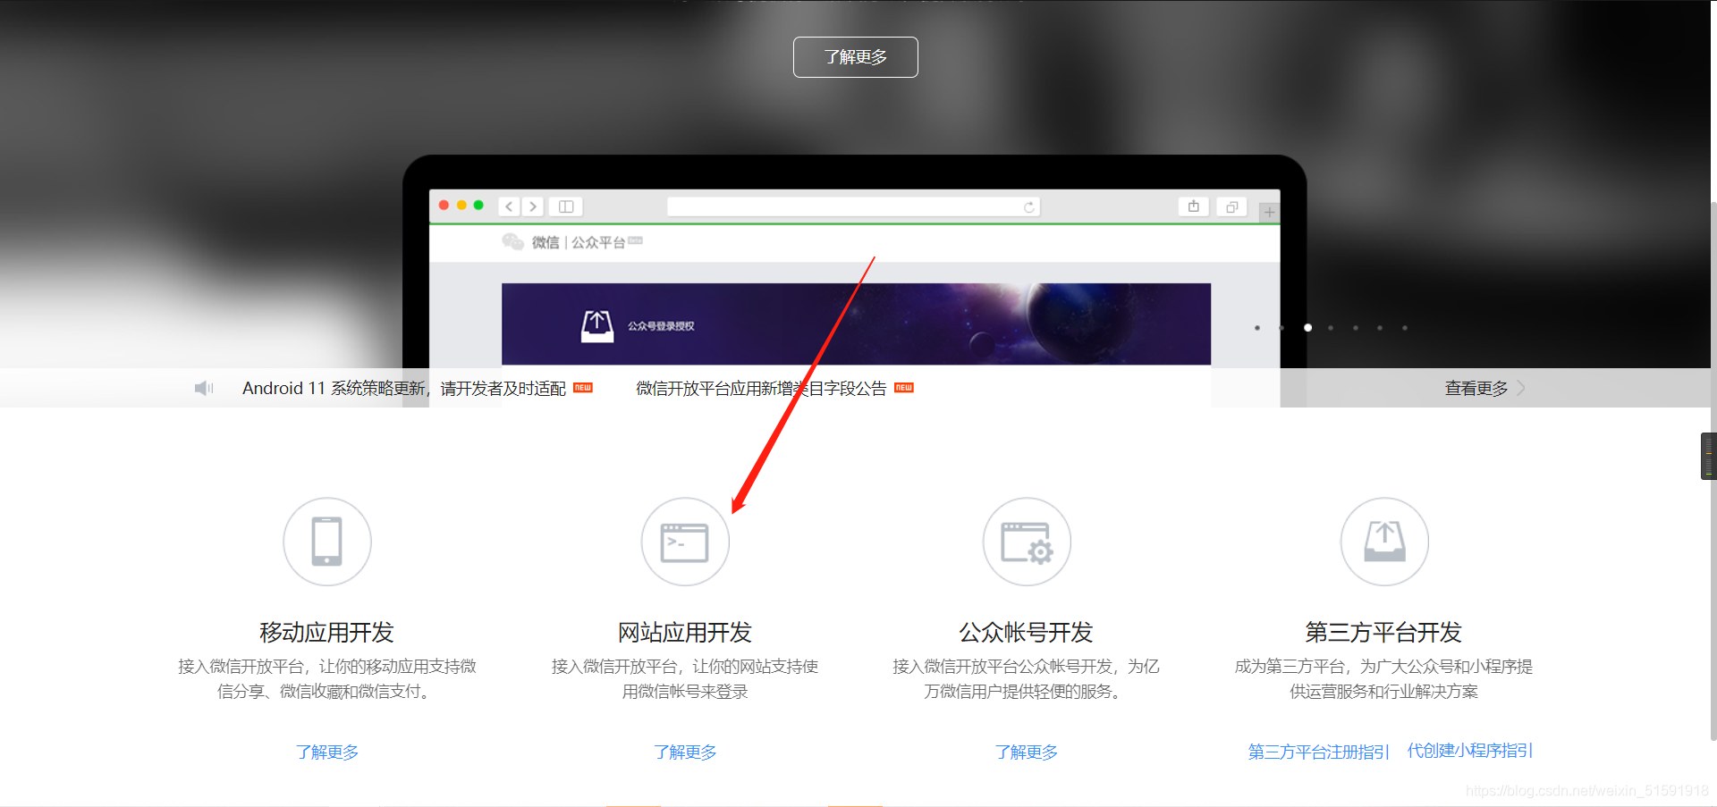
Task: Select the 第三方平台开发 heading
Action: [1383, 633]
